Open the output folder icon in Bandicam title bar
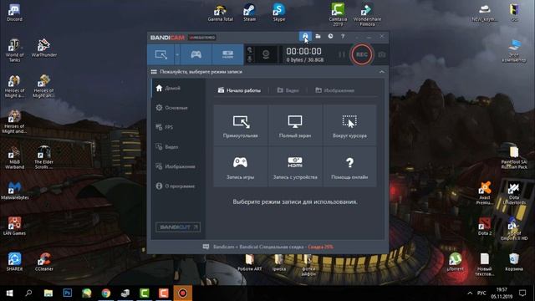 pyautogui.click(x=318, y=36)
